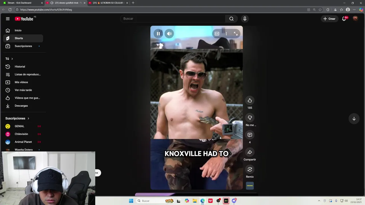The width and height of the screenshot is (365, 205).
Task: Expand the Tú section
Action: tap(9, 59)
